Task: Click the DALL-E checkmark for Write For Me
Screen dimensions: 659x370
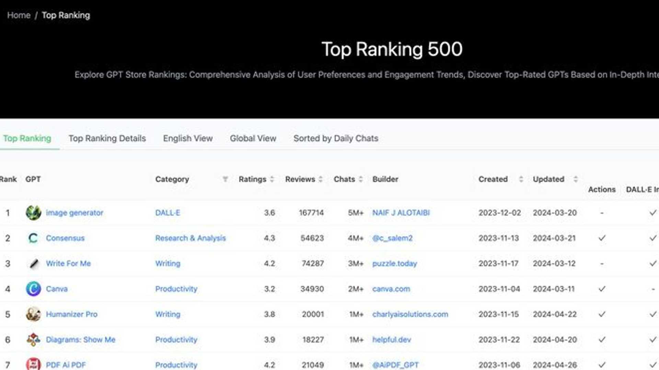Action: pyautogui.click(x=653, y=263)
